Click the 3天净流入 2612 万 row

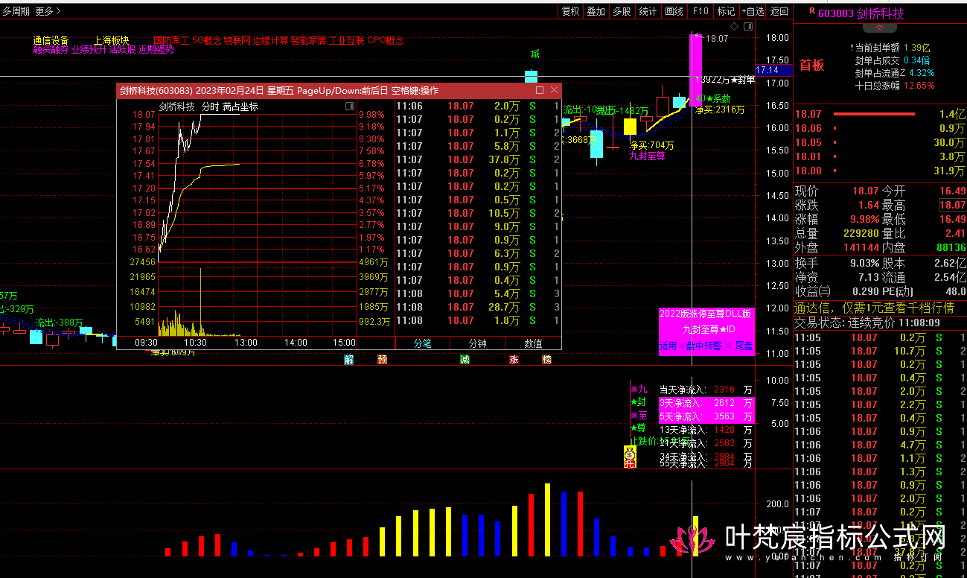point(706,403)
